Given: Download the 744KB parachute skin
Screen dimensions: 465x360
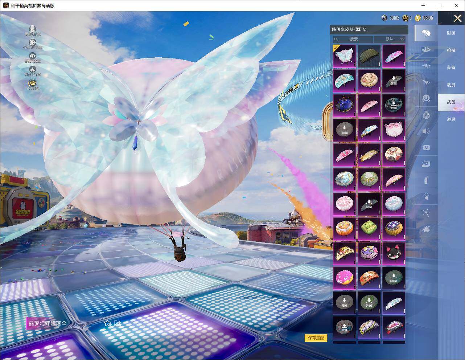Looking at the screenshot, I should 369,303.
